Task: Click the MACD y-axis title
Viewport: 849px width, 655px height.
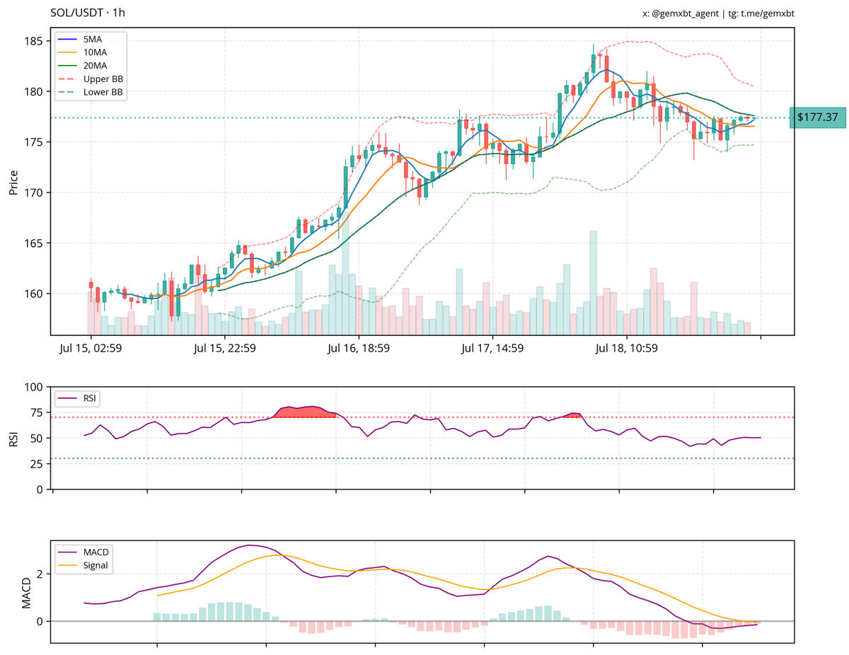Action: (27, 592)
